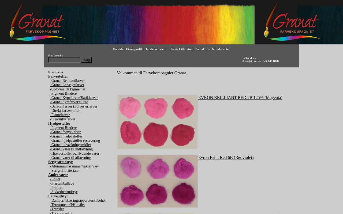Image resolution: width=343 pixels, height=214 pixels.
Task: Open Pigment Bindere under Hjælpestoffer
Action: click(63, 128)
